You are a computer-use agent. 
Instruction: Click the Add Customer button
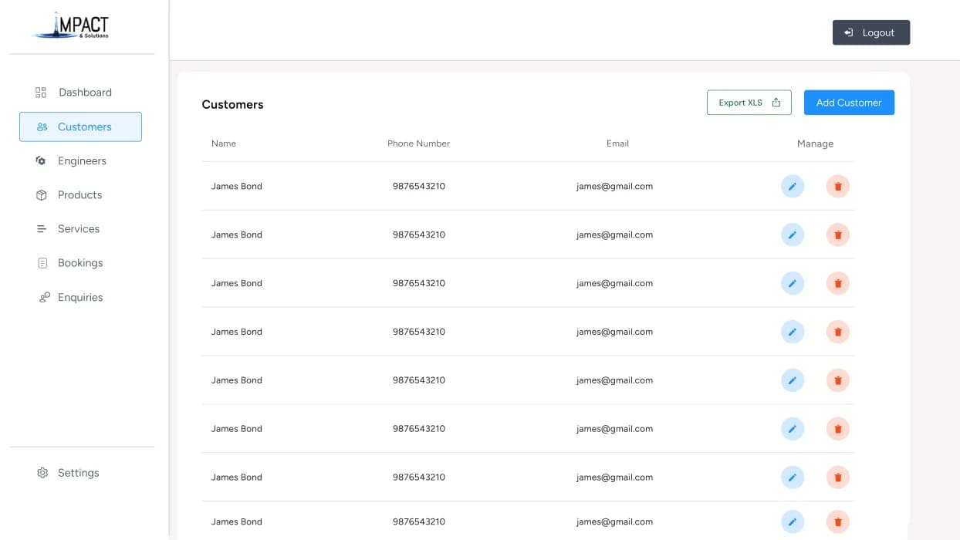(849, 103)
